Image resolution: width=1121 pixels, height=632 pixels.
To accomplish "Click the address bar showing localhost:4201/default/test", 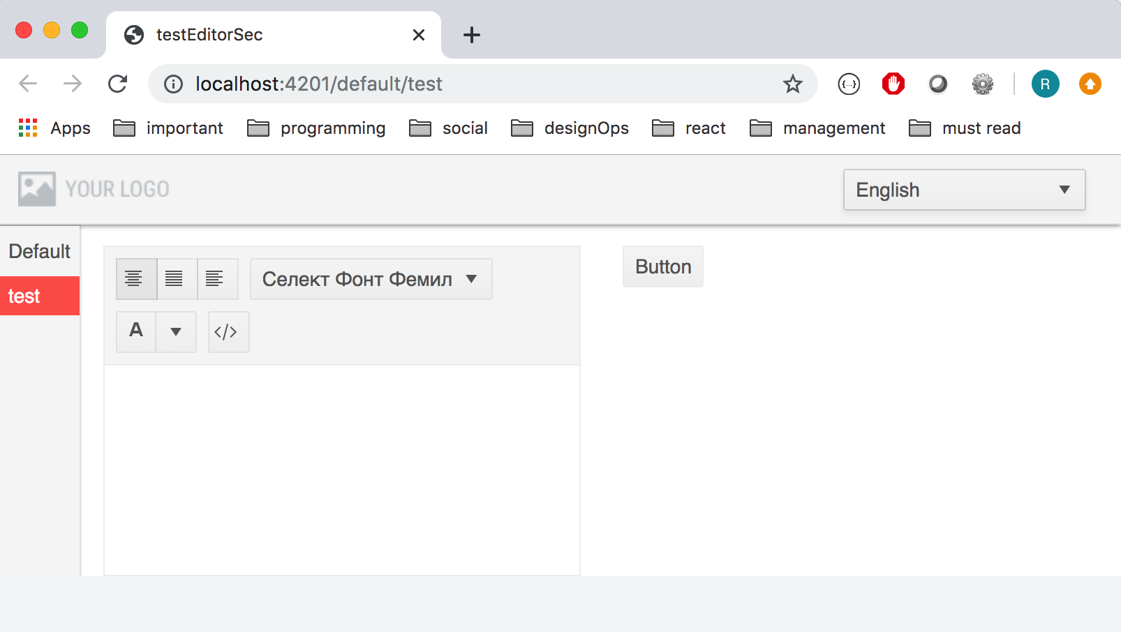I will pyautogui.click(x=483, y=84).
